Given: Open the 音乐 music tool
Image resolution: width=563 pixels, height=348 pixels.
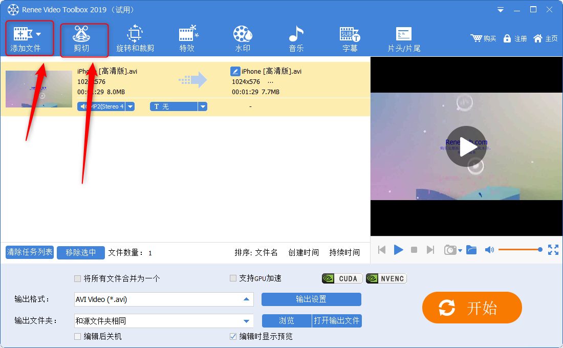Looking at the screenshot, I should point(296,39).
